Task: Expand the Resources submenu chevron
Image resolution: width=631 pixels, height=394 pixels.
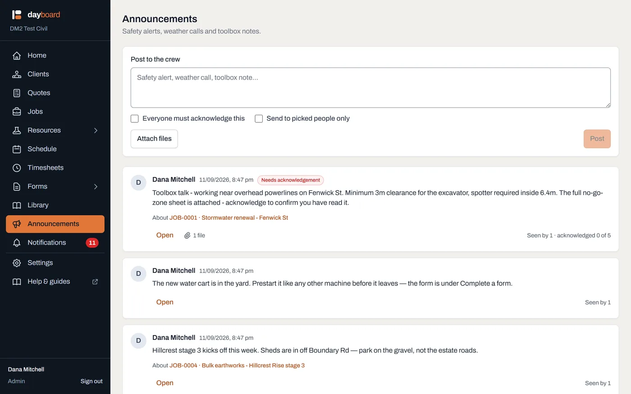Action: tap(96, 130)
